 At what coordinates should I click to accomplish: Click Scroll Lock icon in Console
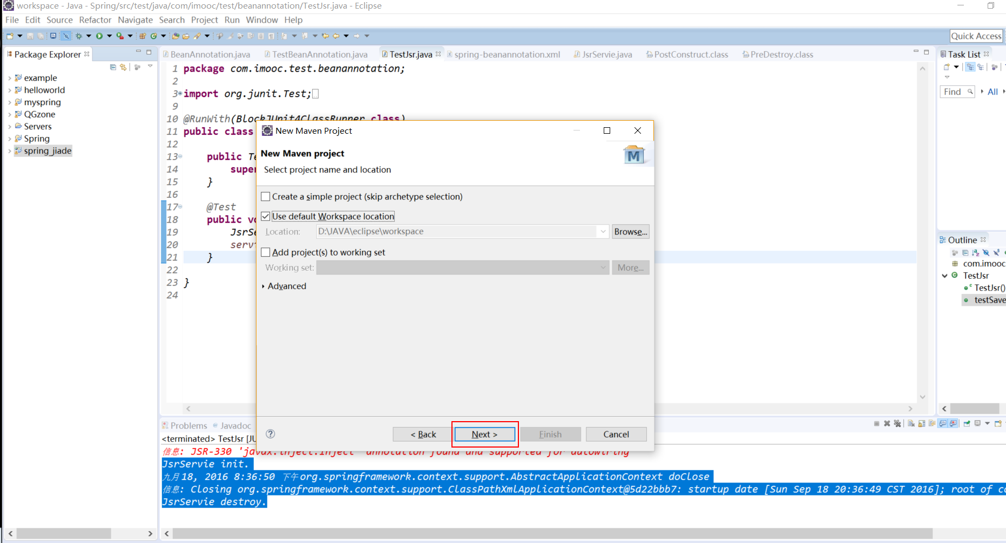921,423
